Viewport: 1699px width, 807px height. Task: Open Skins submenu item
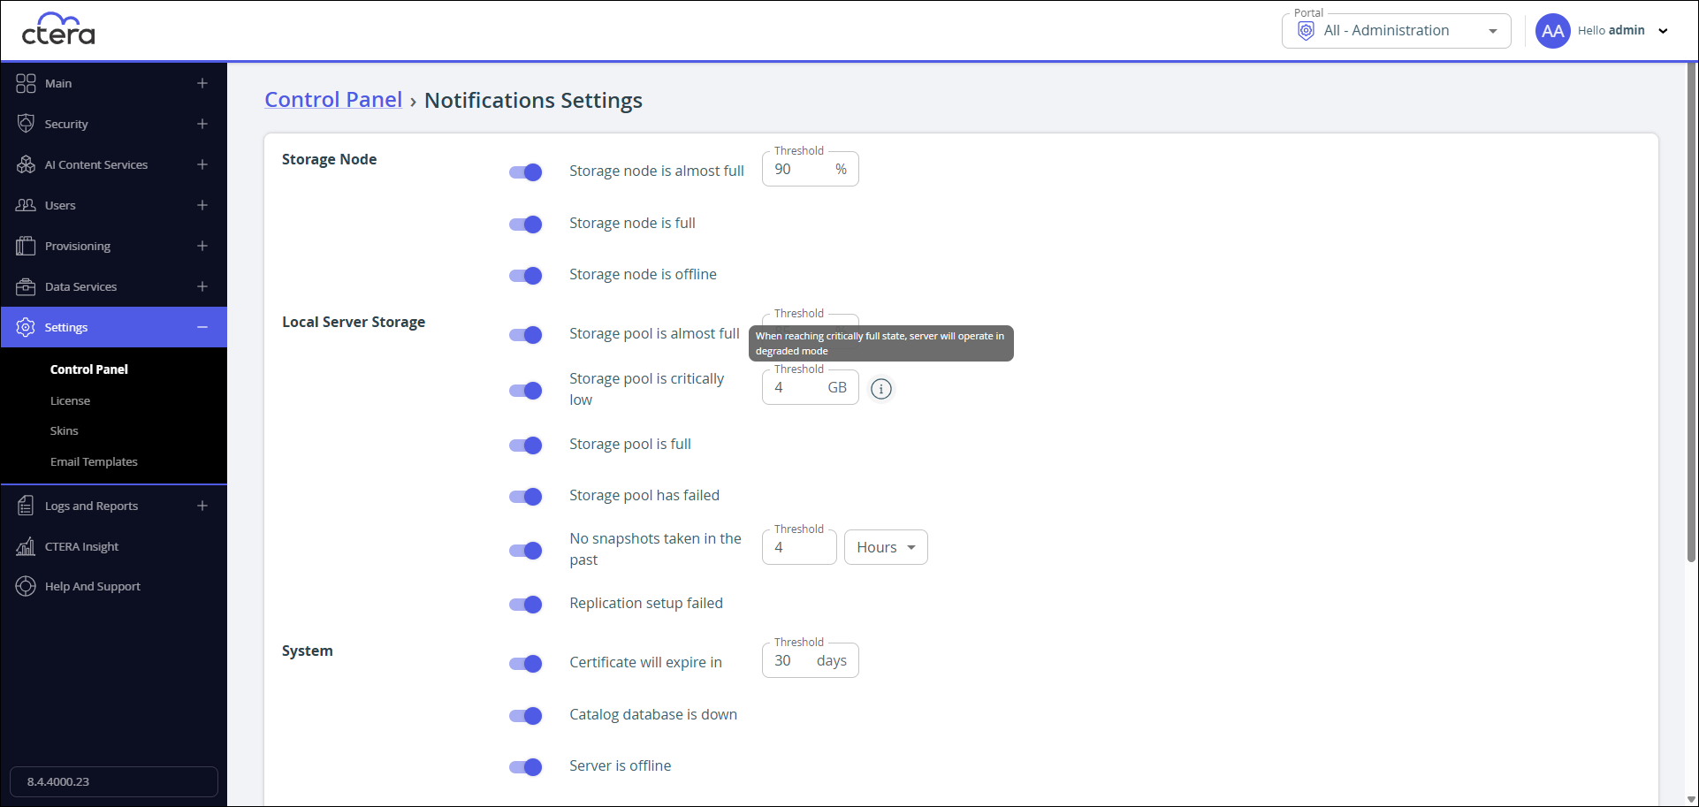click(64, 430)
